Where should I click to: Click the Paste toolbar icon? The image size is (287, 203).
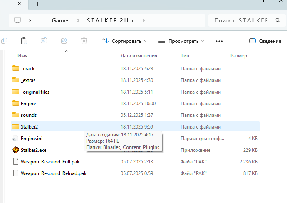24,41
